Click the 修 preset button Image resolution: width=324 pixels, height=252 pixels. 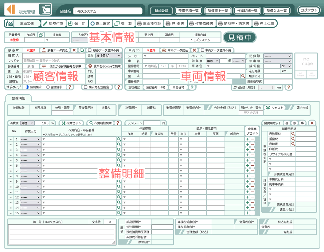pyautogui.click(x=295, y=123)
